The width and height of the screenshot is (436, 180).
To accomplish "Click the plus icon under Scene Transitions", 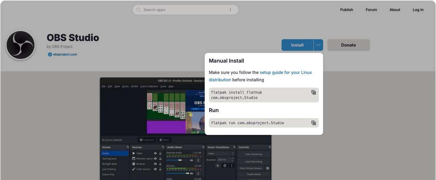I will point(218,166).
